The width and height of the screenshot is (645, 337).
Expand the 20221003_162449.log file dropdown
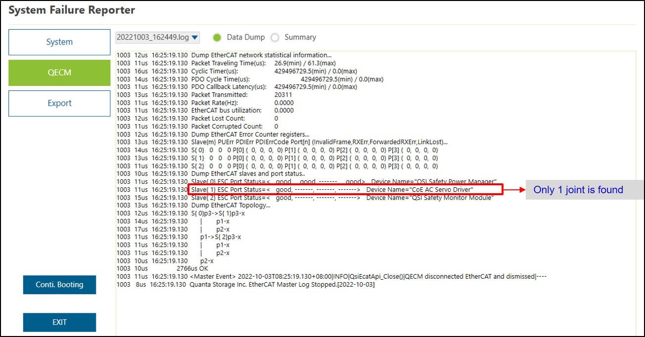(157, 38)
